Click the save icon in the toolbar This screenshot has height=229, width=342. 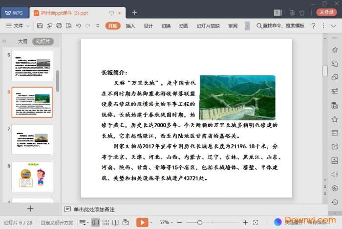click(40, 25)
